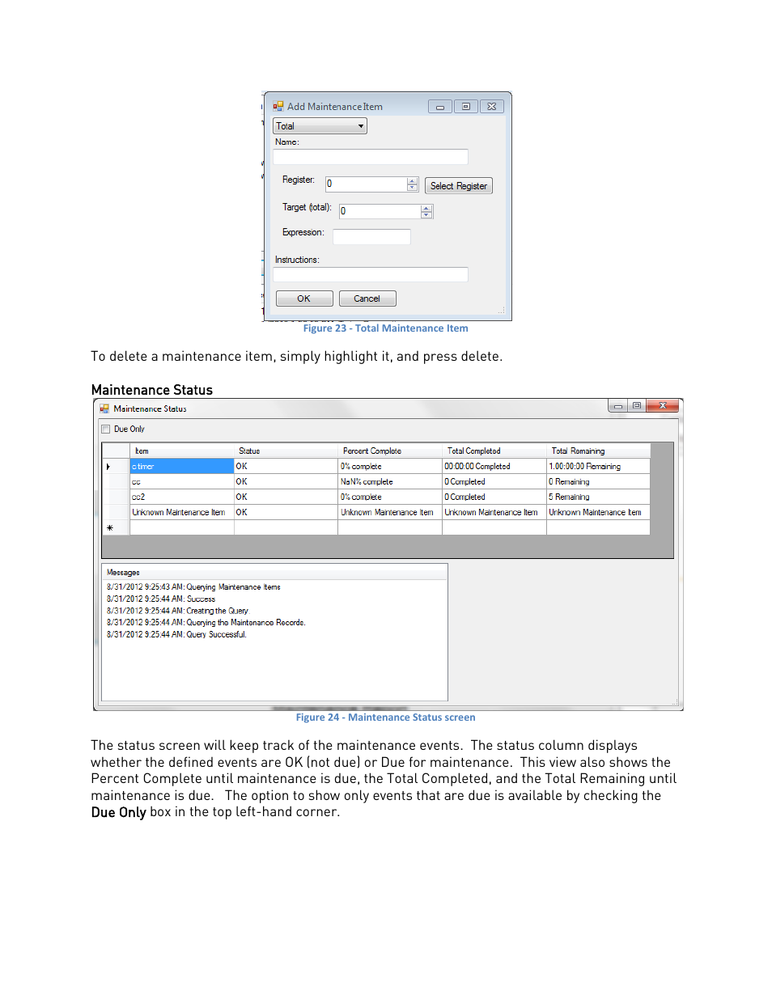Viewport: 772px width, 999px height.
Task: Sort by the Status column header
Action: pos(286,451)
